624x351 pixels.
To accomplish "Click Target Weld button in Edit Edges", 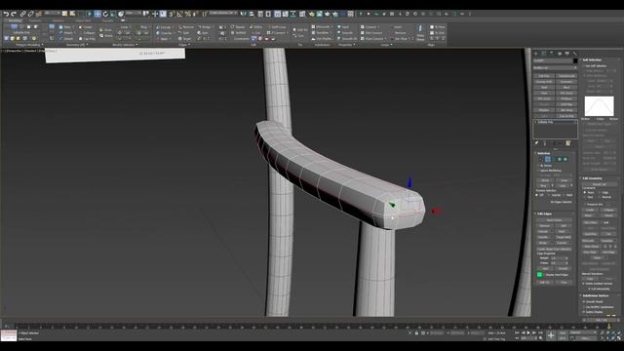I will click(564, 237).
